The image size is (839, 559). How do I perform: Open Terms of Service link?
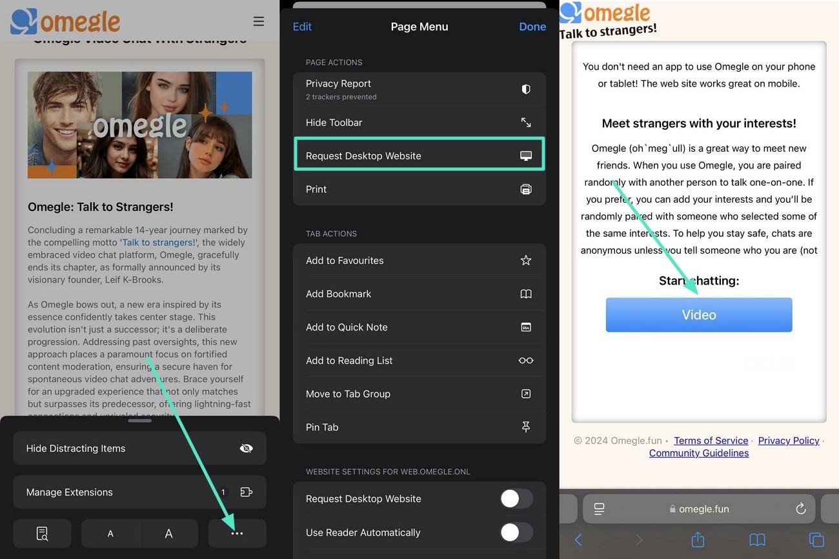click(x=711, y=440)
